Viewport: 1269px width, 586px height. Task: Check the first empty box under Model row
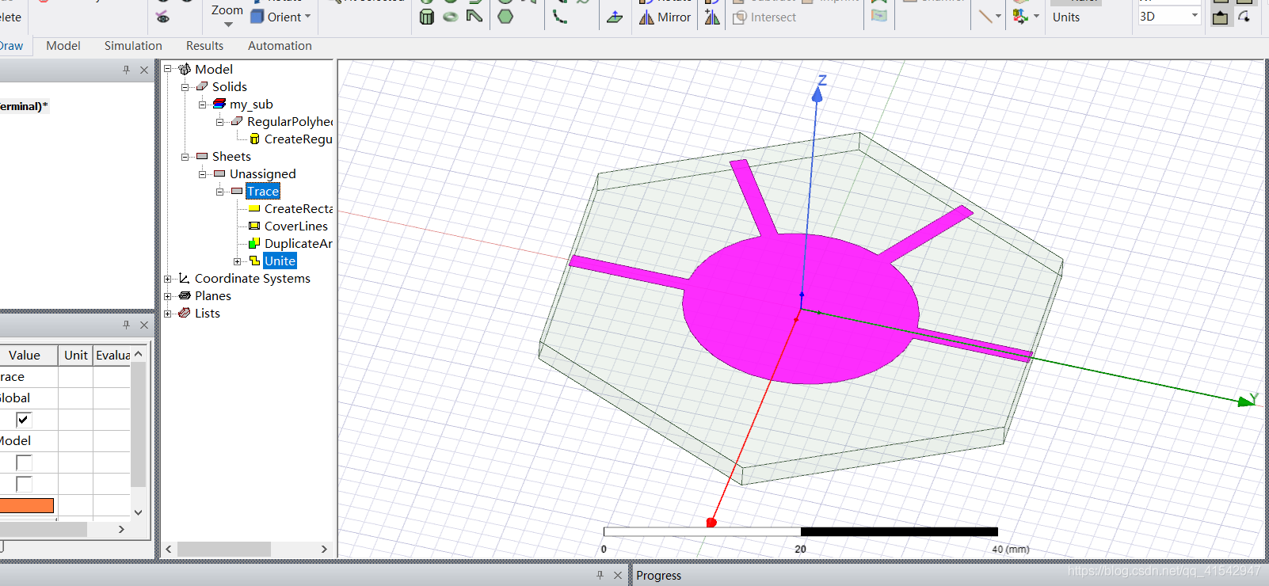pos(24,462)
